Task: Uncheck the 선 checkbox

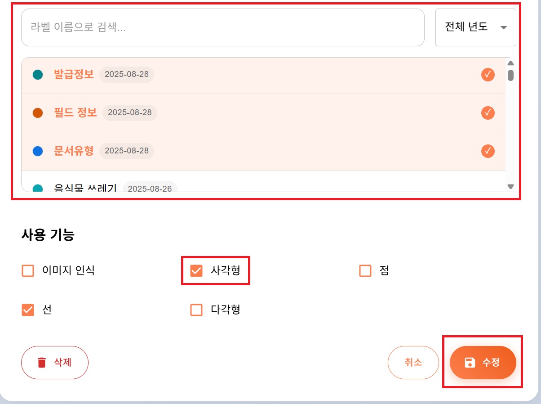Action: [28, 310]
